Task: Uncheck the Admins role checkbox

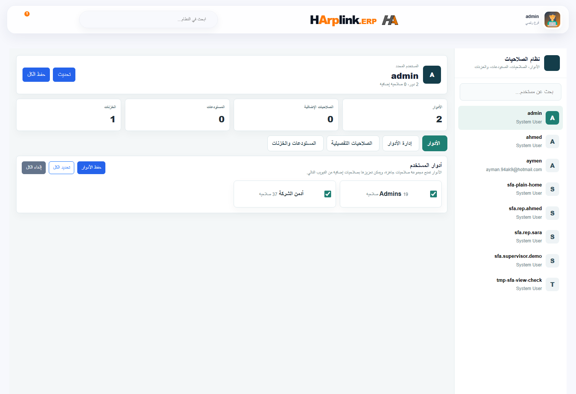Action: click(433, 194)
